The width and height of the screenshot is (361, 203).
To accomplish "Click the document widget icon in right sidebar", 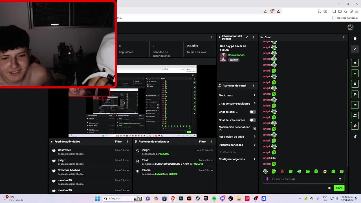I will (x=355, y=84).
